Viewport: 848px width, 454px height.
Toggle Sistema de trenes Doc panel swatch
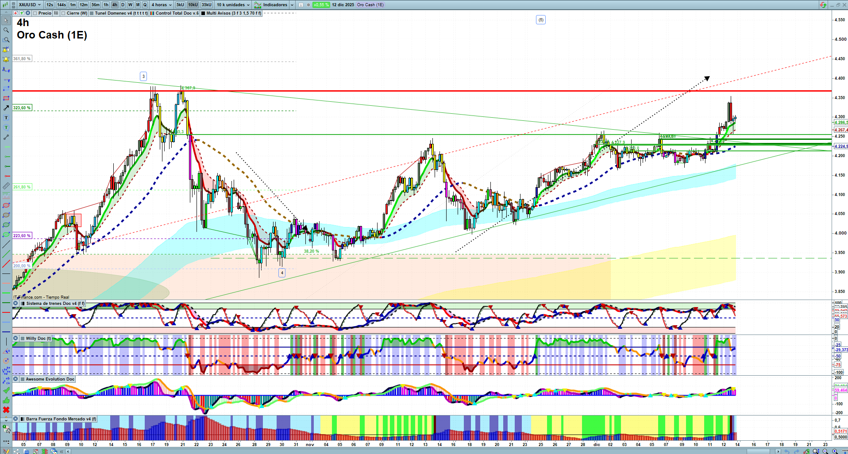[x=23, y=304]
